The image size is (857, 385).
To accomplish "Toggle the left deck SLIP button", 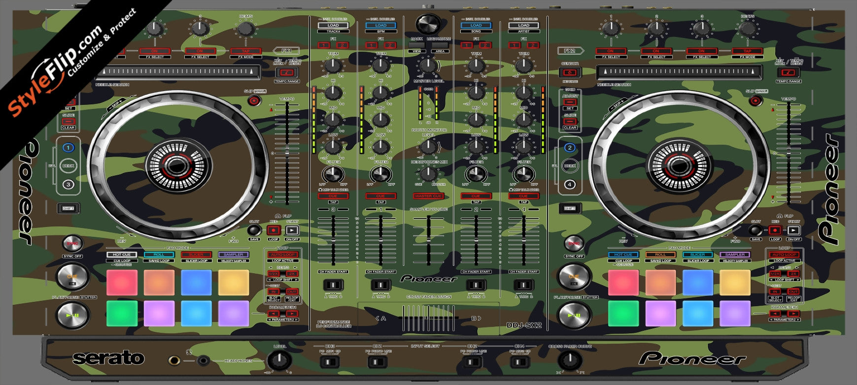I will pos(254,100).
